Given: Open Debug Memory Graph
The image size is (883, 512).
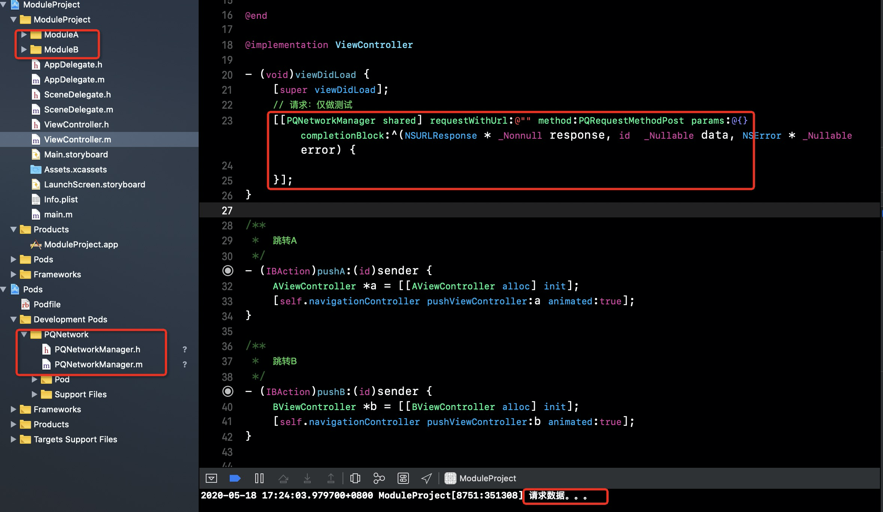Looking at the screenshot, I should pyautogui.click(x=379, y=478).
